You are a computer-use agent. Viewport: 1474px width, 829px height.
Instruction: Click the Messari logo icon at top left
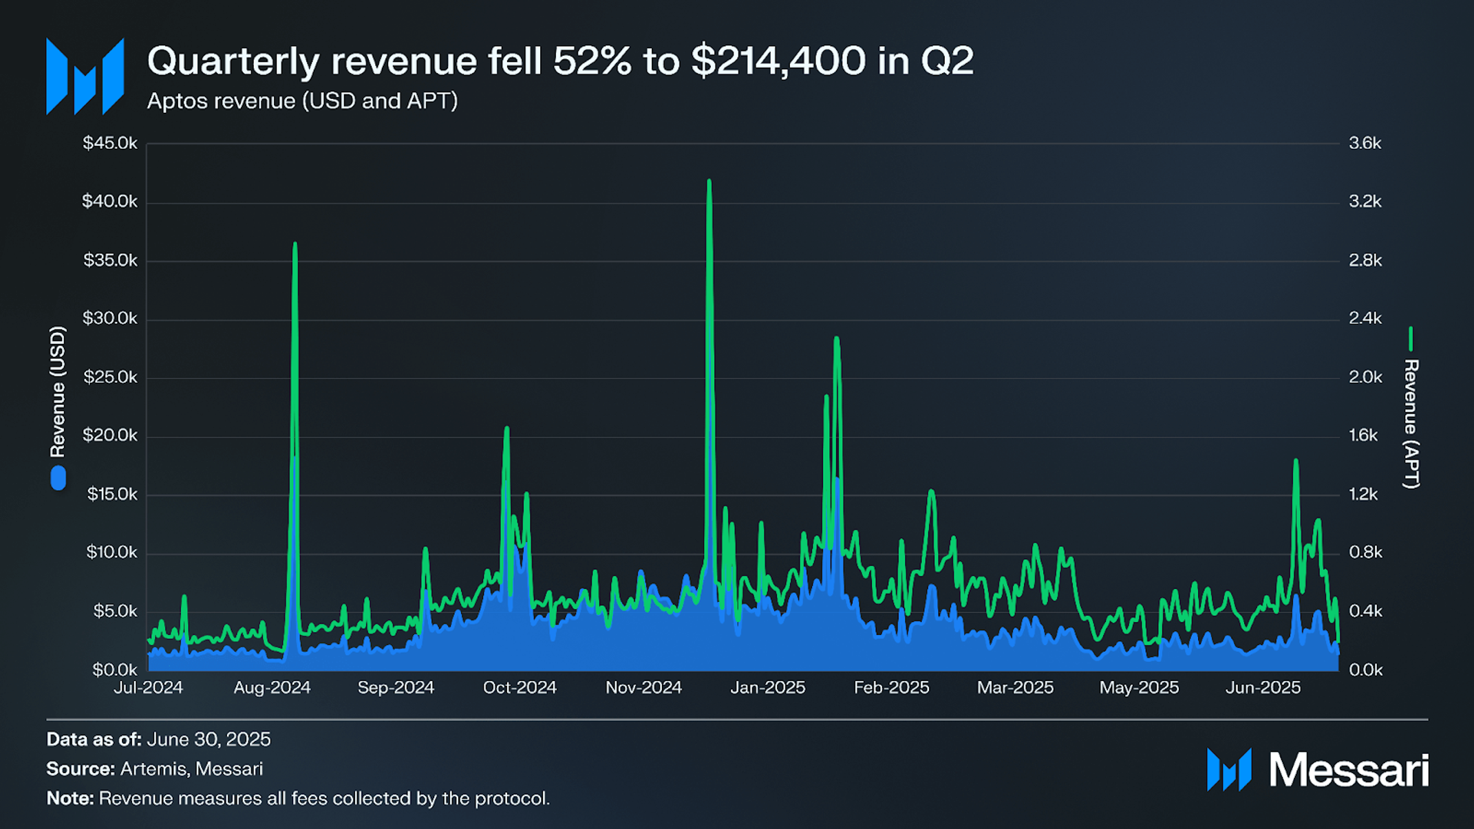tap(85, 76)
